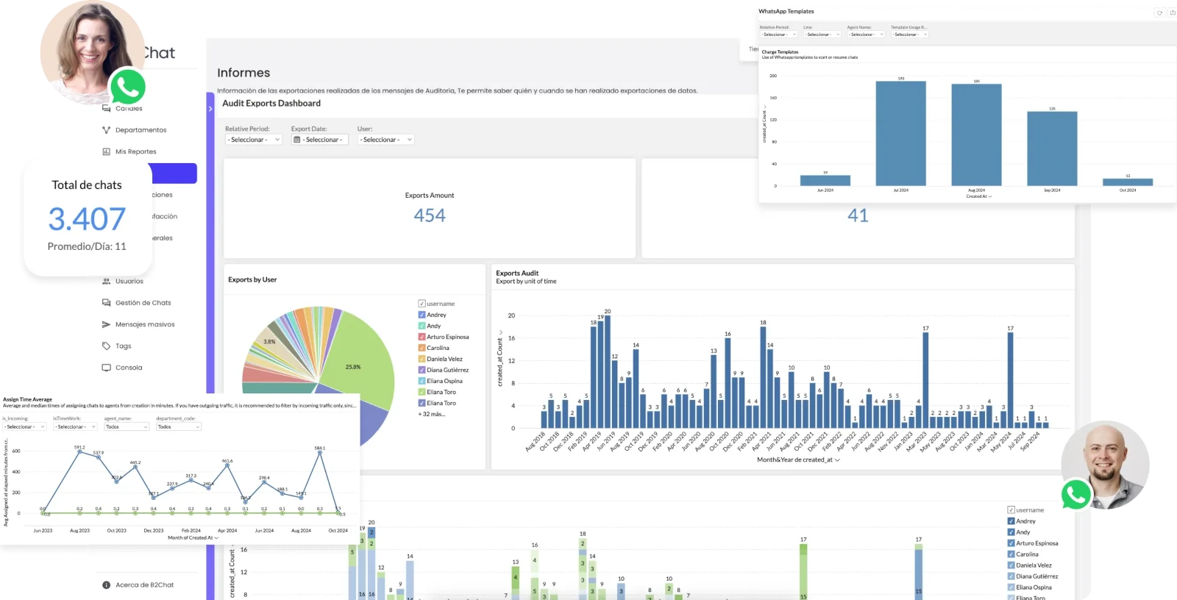Uncheck Eliana Ospina in Exports by User legend
The height and width of the screenshot is (600, 1177).
coord(422,381)
